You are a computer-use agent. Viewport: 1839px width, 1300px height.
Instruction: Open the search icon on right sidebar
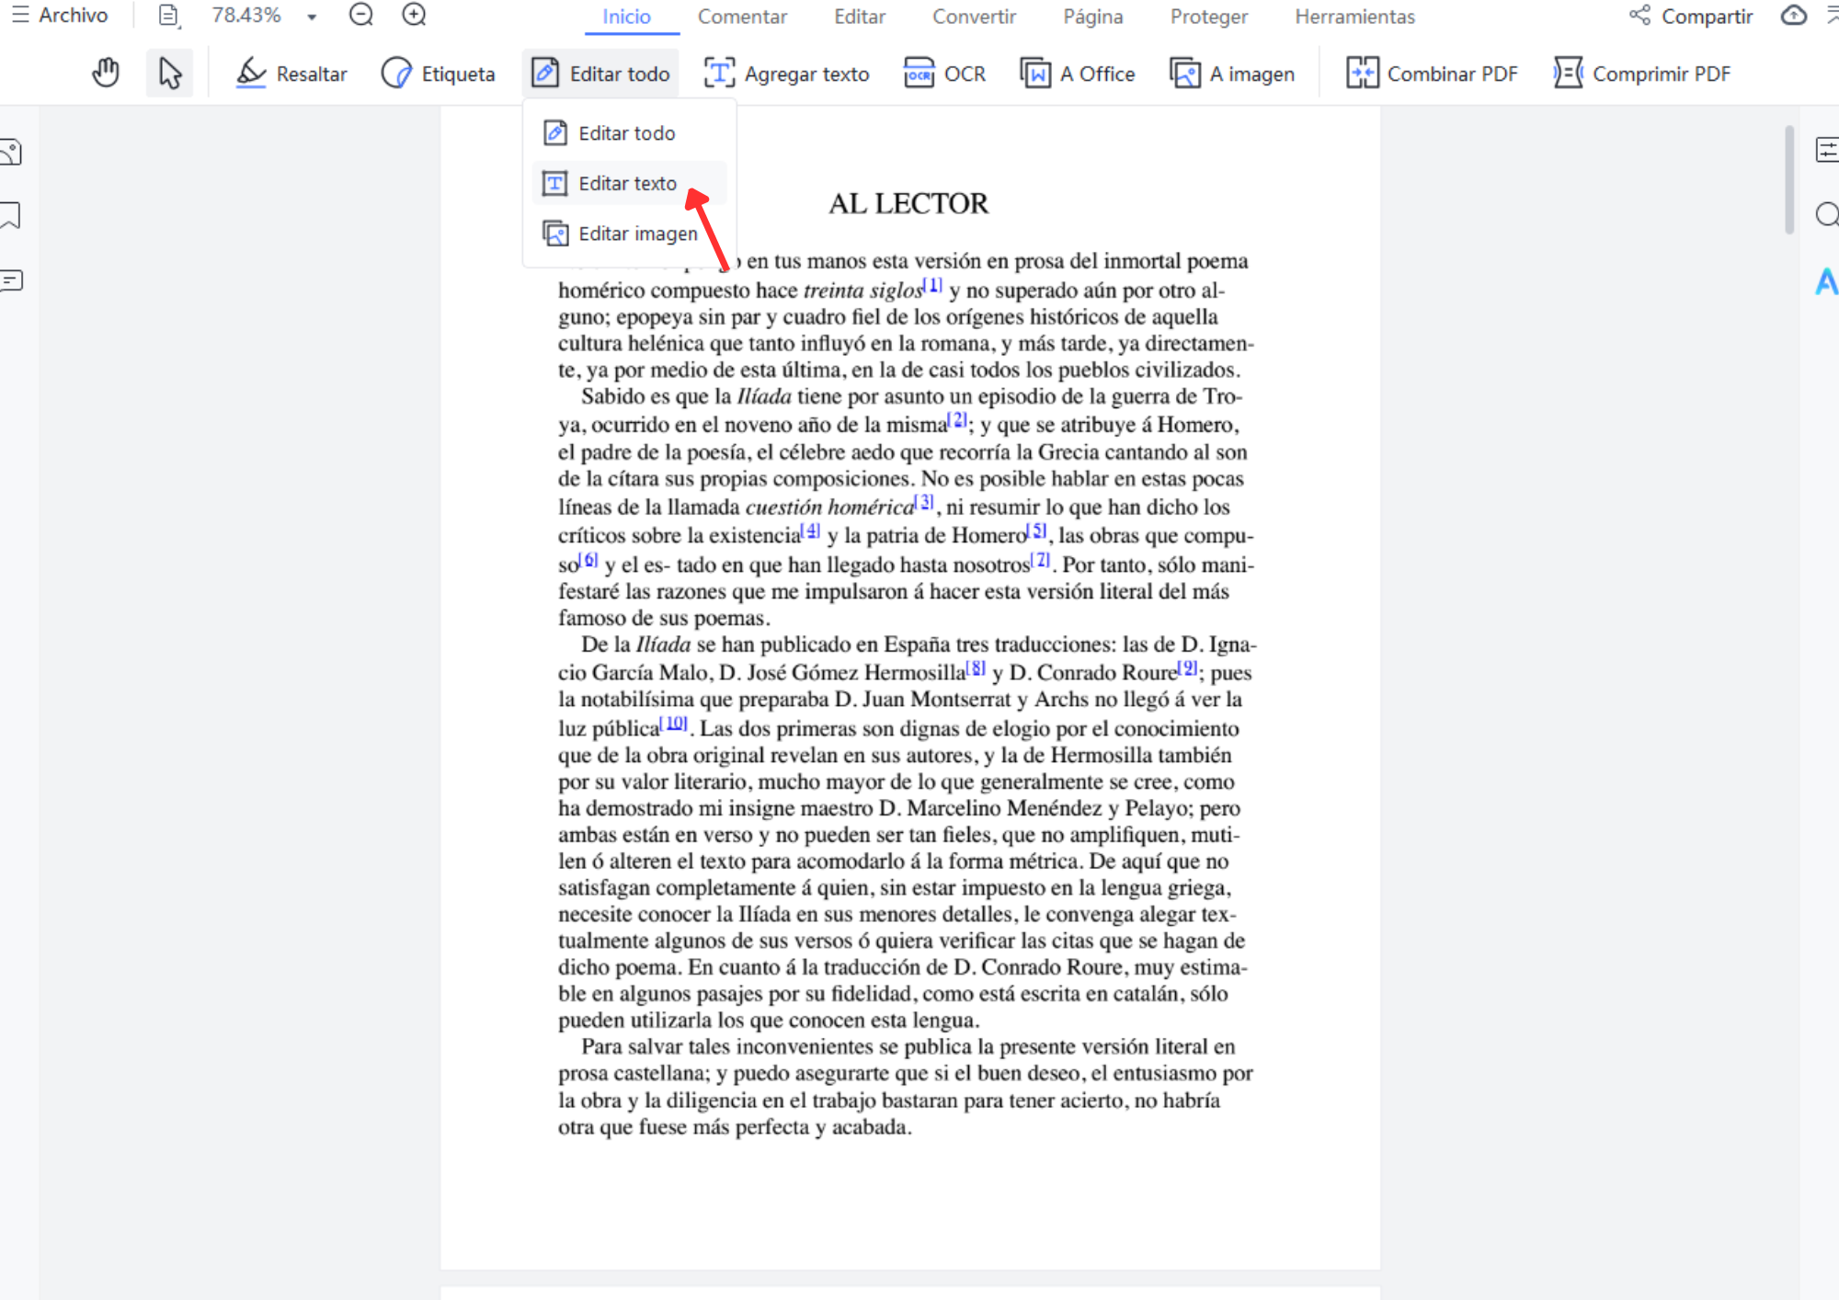click(x=1826, y=214)
